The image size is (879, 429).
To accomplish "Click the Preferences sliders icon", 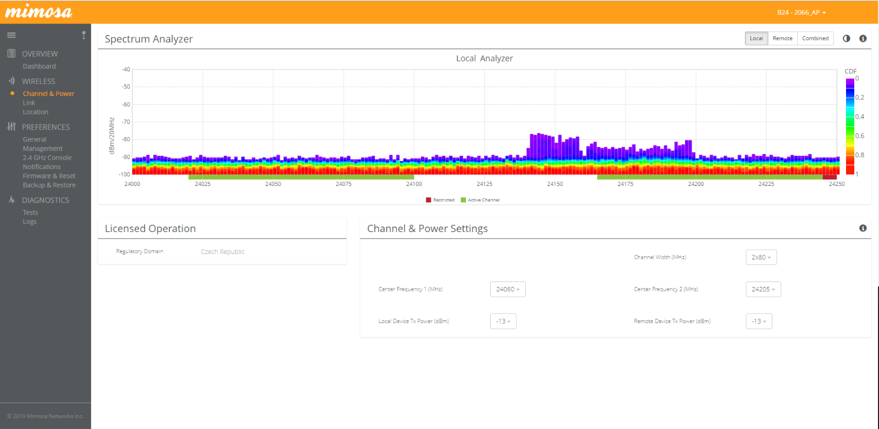I will pos(12,127).
